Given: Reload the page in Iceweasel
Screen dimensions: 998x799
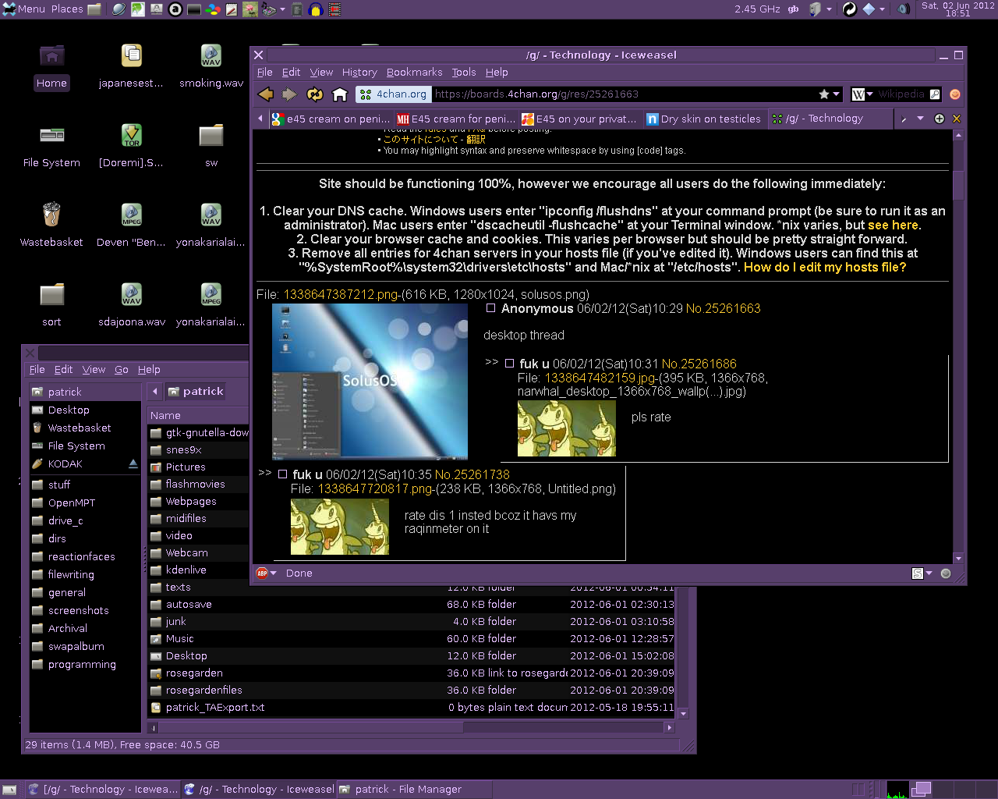Looking at the screenshot, I should pos(314,94).
